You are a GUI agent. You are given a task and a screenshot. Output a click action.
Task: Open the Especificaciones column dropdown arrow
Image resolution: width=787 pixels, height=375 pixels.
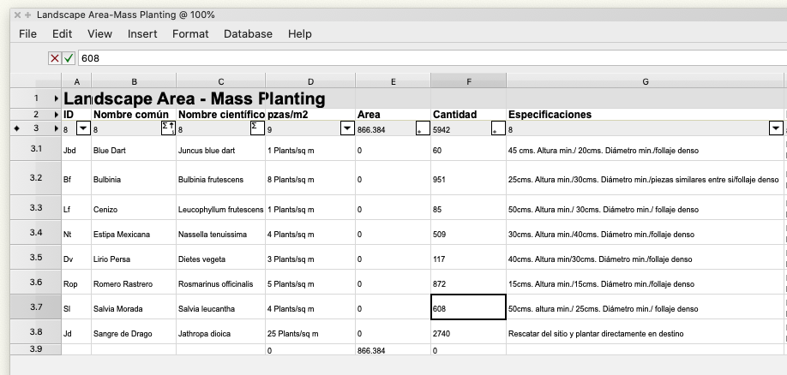[x=776, y=128]
